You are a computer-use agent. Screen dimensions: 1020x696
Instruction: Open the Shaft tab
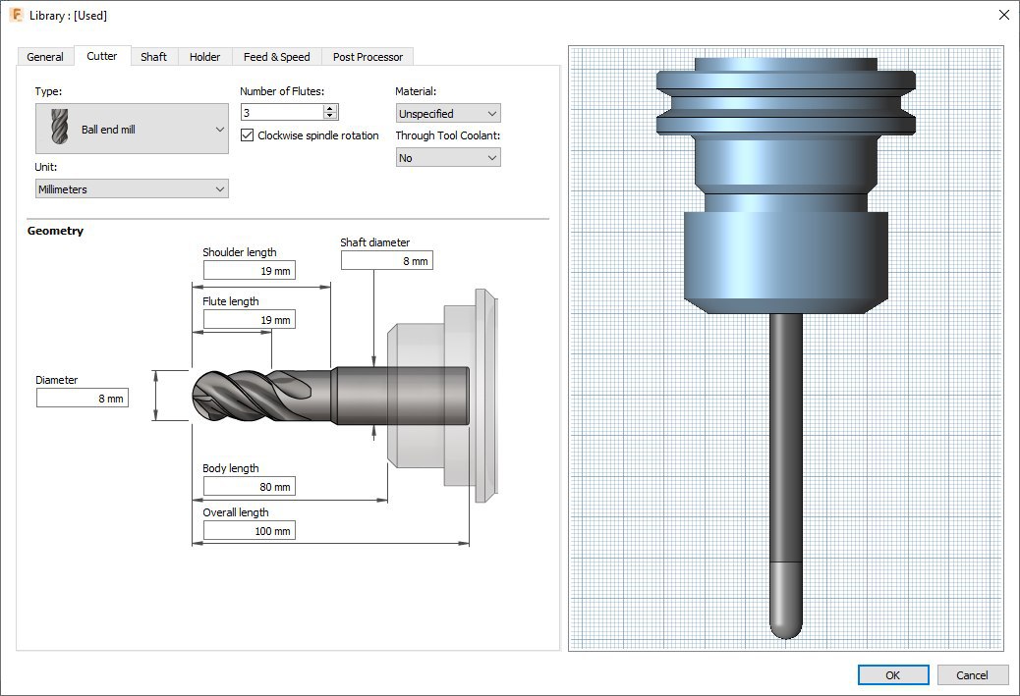[x=153, y=57]
